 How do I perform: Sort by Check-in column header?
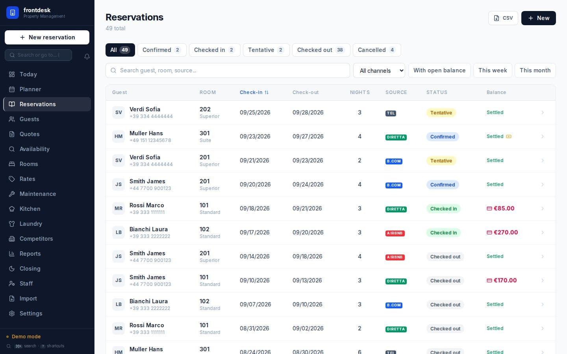tap(254, 92)
